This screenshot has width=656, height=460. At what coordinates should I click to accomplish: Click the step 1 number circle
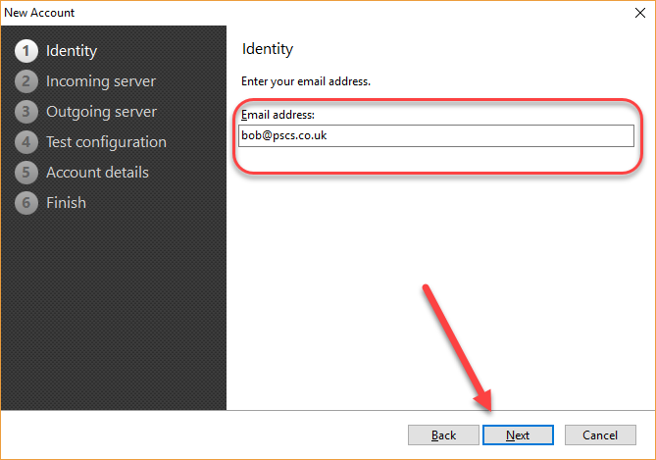point(26,51)
